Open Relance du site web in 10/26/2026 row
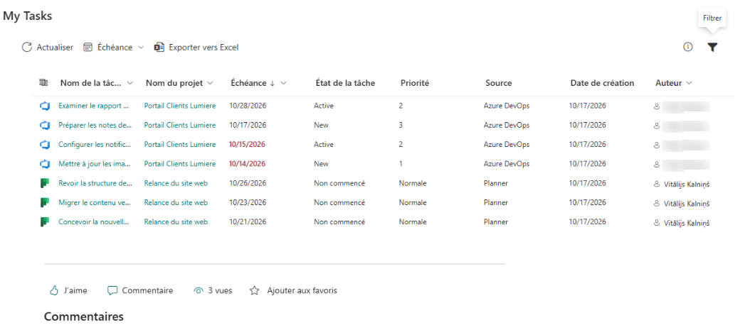The image size is (740, 330). coord(176,183)
